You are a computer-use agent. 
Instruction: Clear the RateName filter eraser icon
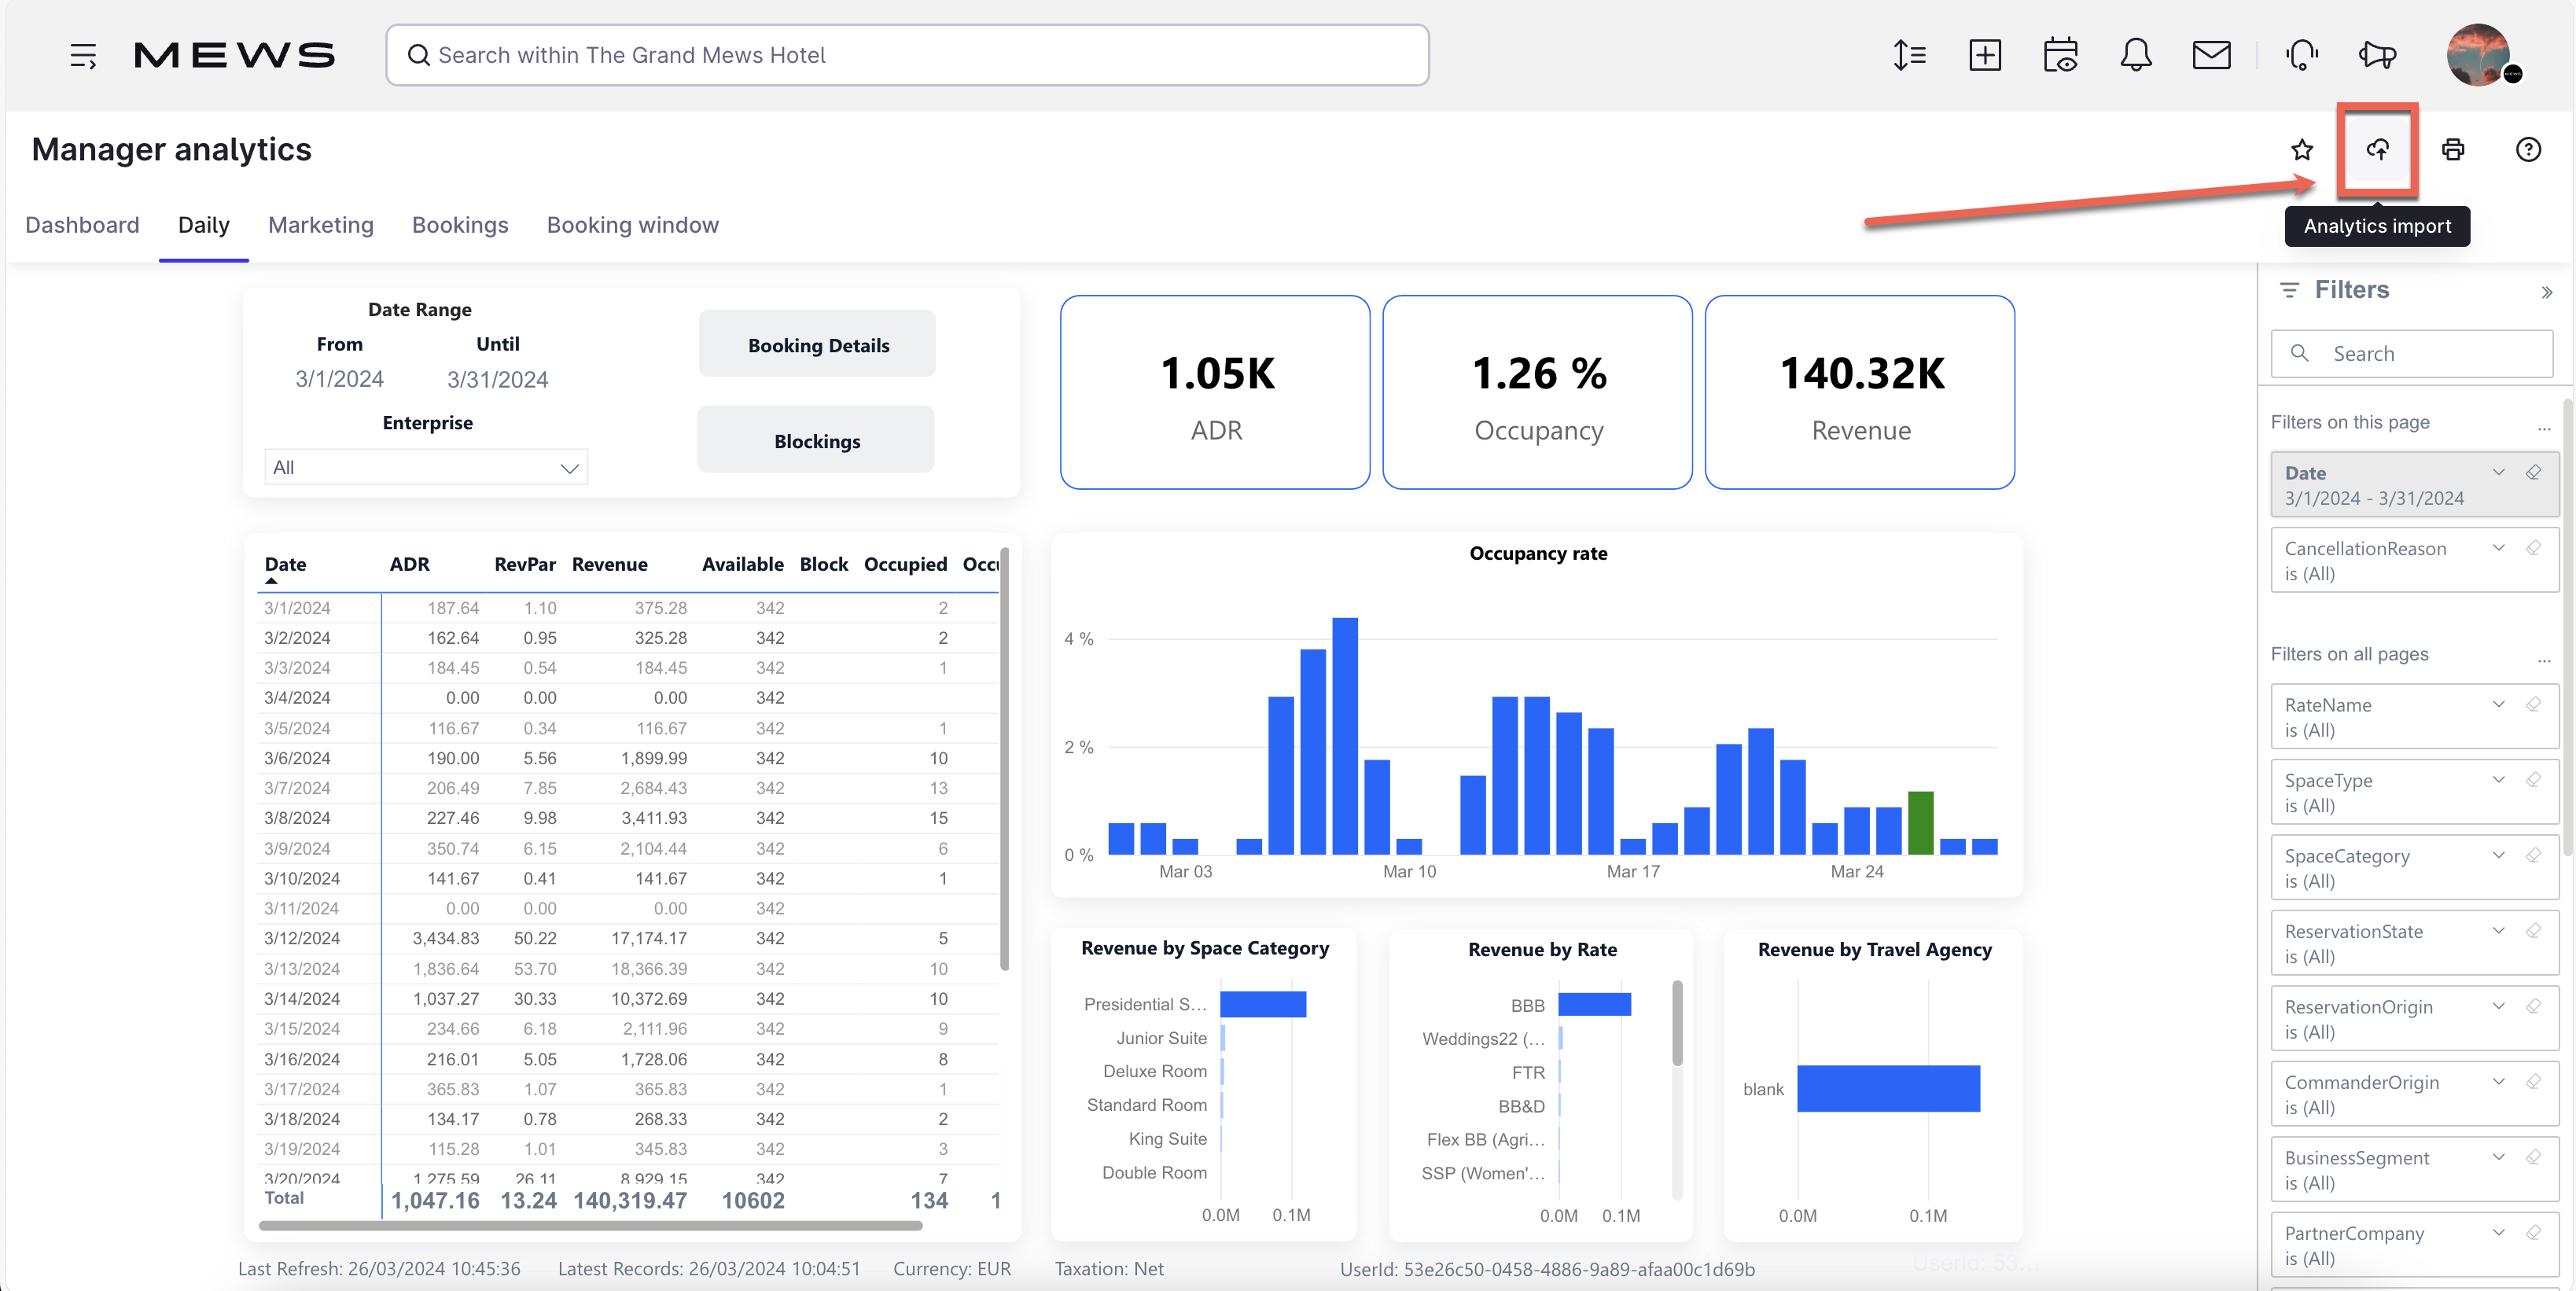tap(2533, 704)
